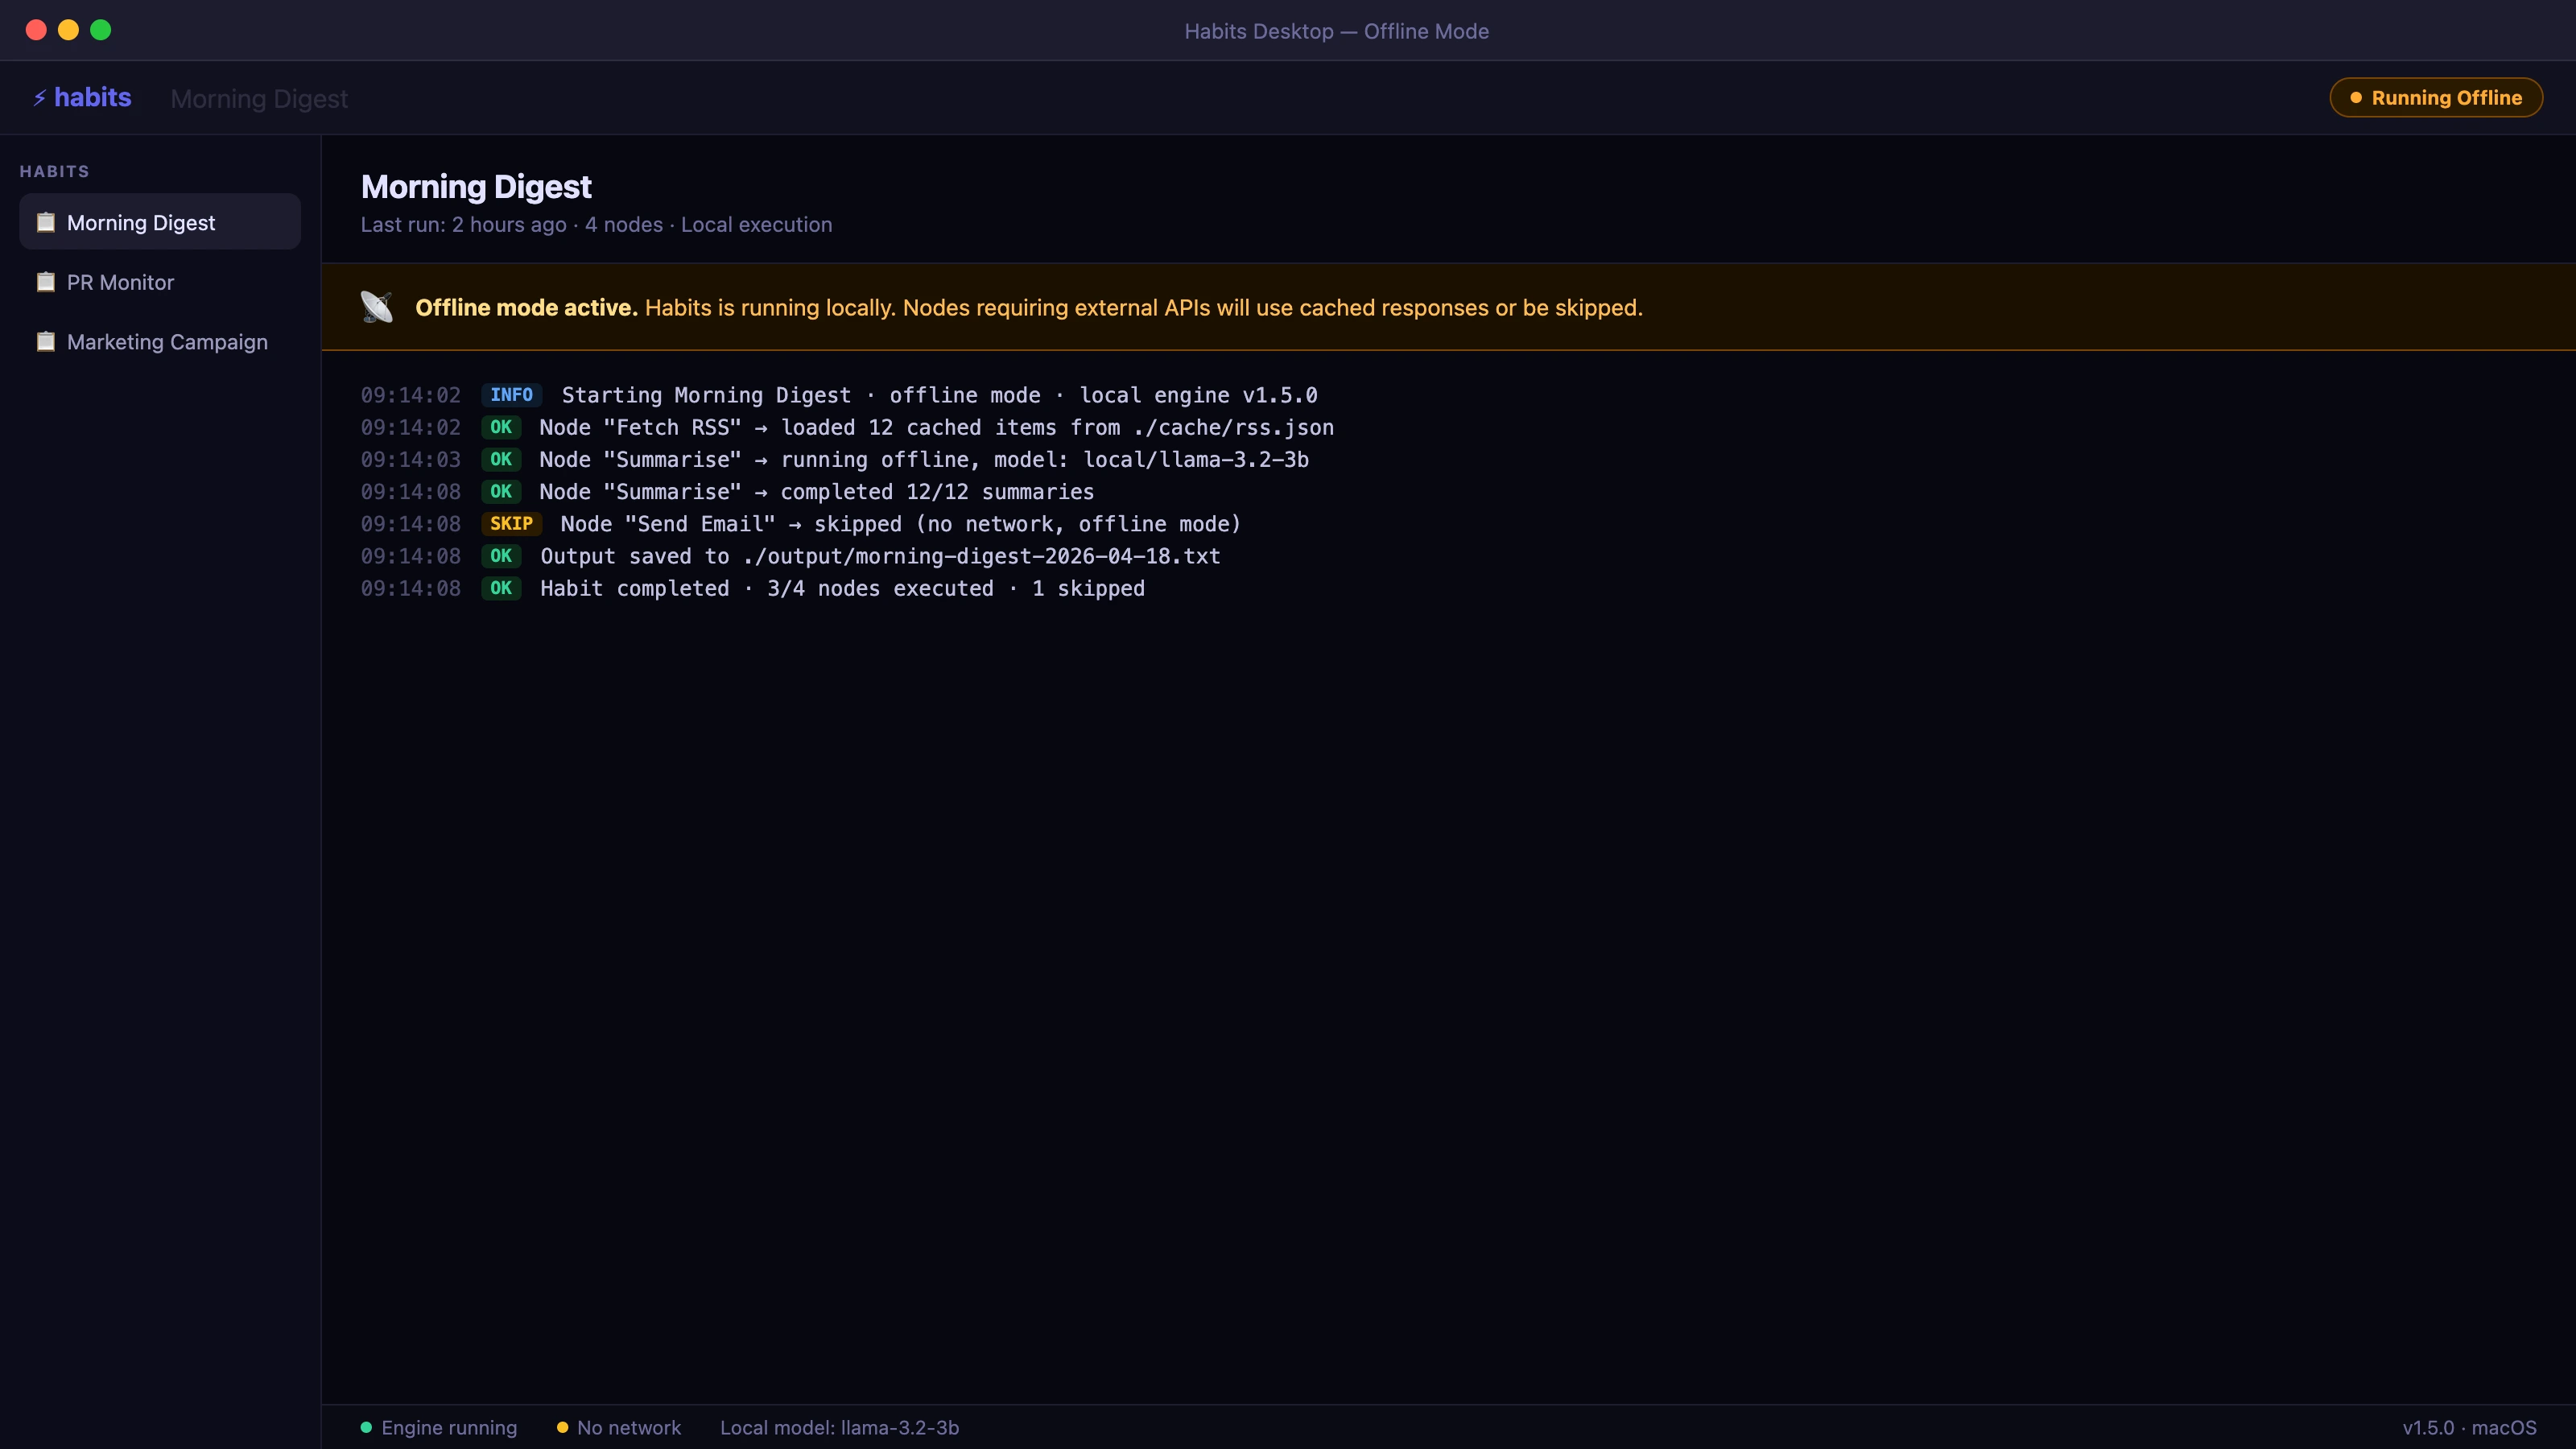This screenshot has width=2576, height=1449.
Task: Click the Running Offline status badge
Action: point(2436,98)
